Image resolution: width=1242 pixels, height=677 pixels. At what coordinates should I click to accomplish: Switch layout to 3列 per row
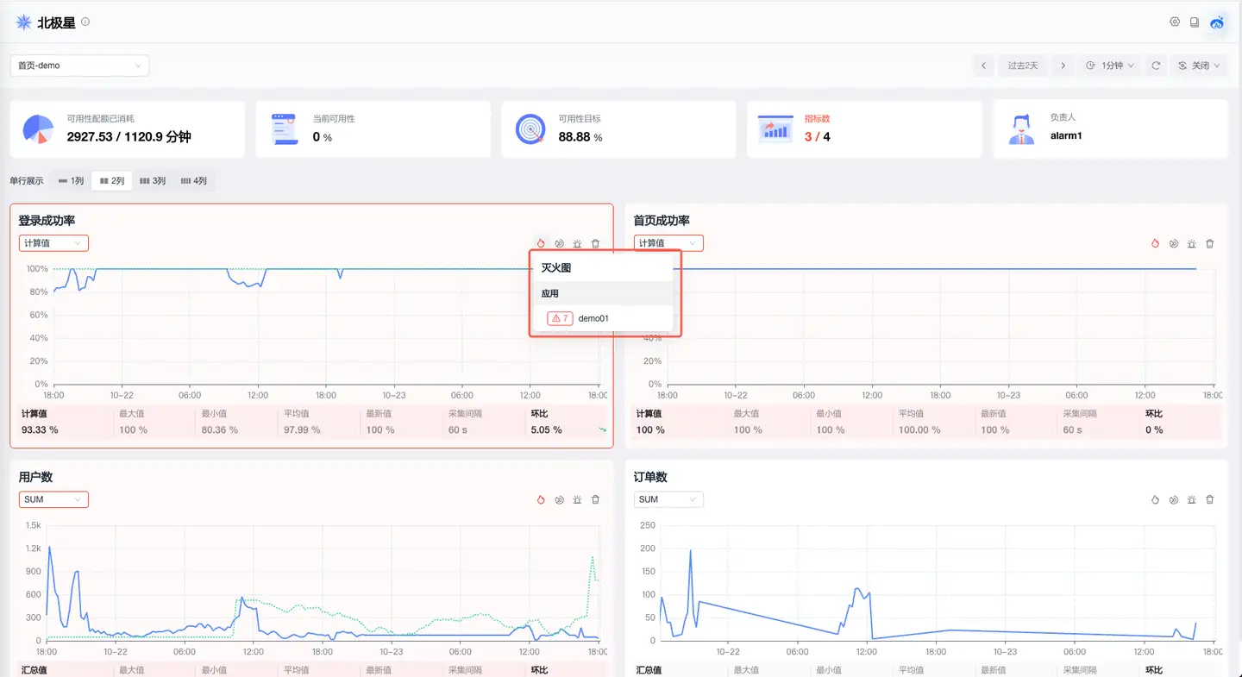tap(153, 181)
